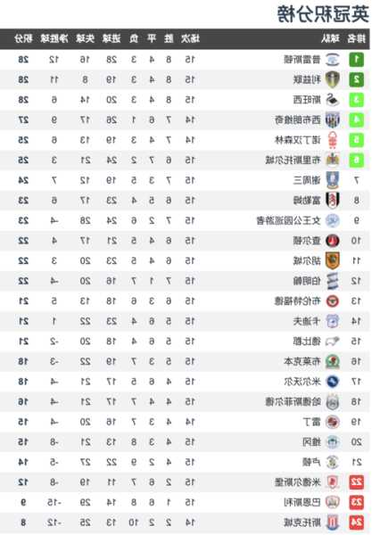Viewport: 372px width, 535px height.
Task: Select the Hull City (胡尔城) tiger crest
Action: point(332,261)
